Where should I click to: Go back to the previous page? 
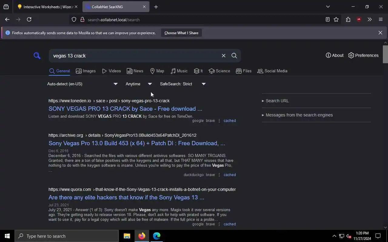coord(7,19)
